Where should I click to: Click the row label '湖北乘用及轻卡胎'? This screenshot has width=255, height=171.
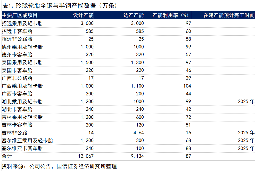point(22,102)
